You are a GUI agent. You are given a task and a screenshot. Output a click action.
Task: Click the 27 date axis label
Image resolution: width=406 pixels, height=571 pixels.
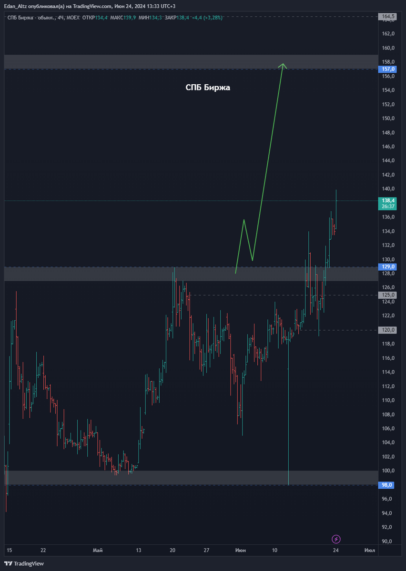pos(206,551)
